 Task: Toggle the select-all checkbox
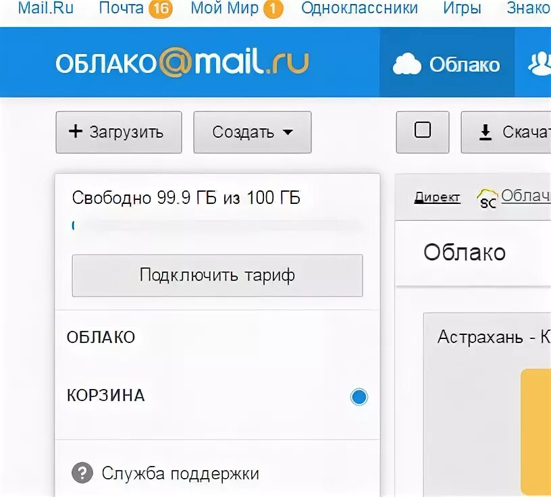pos(423,130)
